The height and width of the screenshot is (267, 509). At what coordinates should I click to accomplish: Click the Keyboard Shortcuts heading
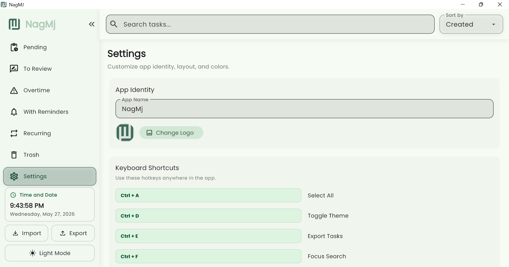147,168
